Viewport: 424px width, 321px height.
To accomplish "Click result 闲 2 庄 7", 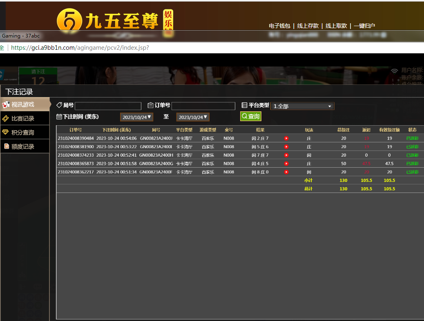I will [260, 138].
